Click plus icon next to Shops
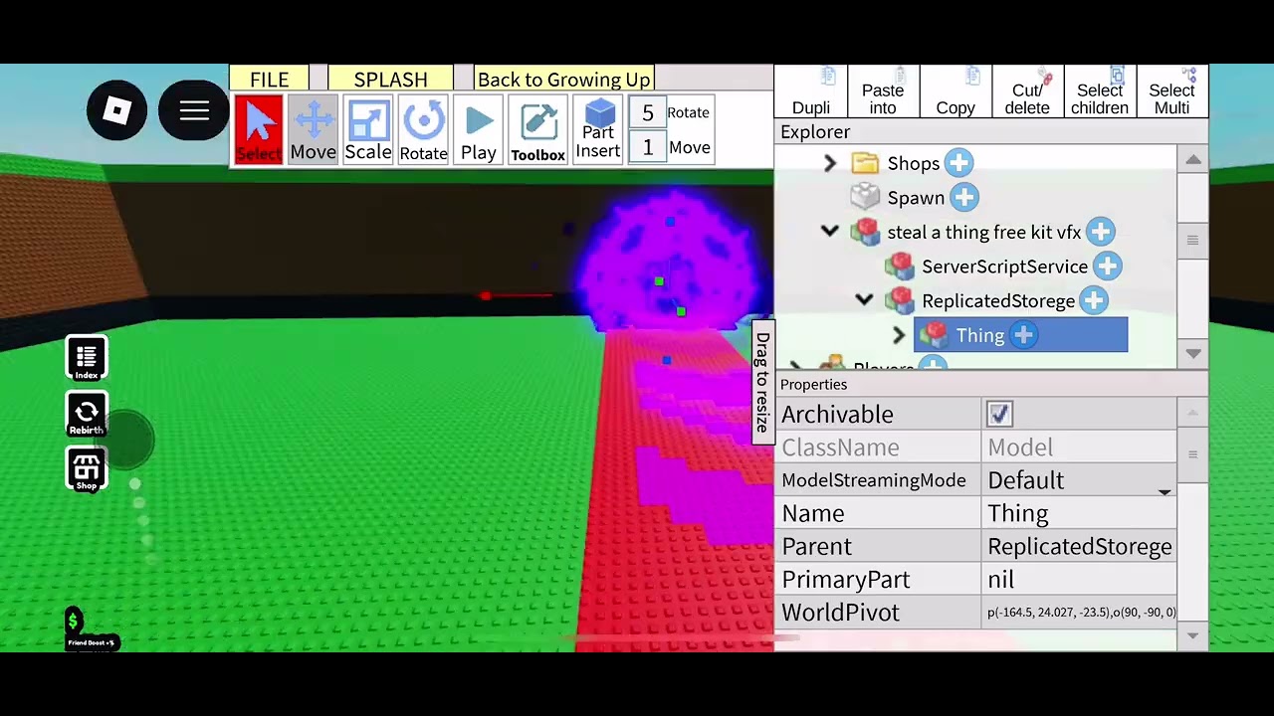This screenshot has height=716, width=1274. (958, 163)
